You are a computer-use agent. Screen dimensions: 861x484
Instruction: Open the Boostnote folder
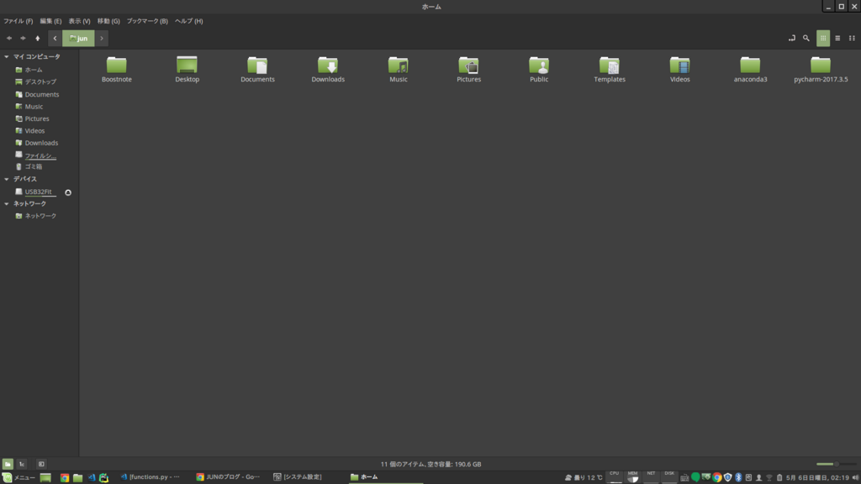pos(116,69)
